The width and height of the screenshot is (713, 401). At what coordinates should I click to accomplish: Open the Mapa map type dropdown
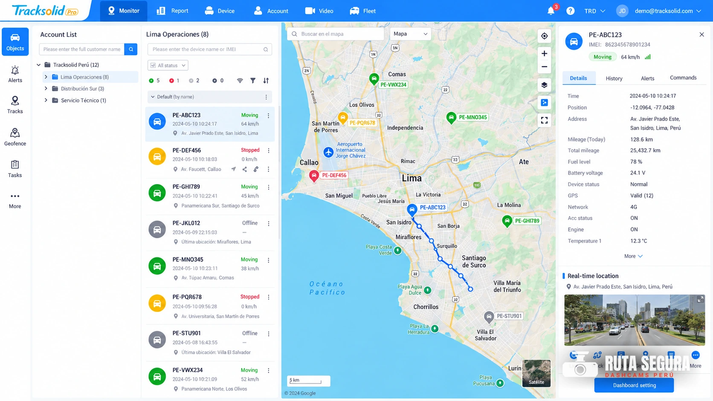tap(410, 34)
